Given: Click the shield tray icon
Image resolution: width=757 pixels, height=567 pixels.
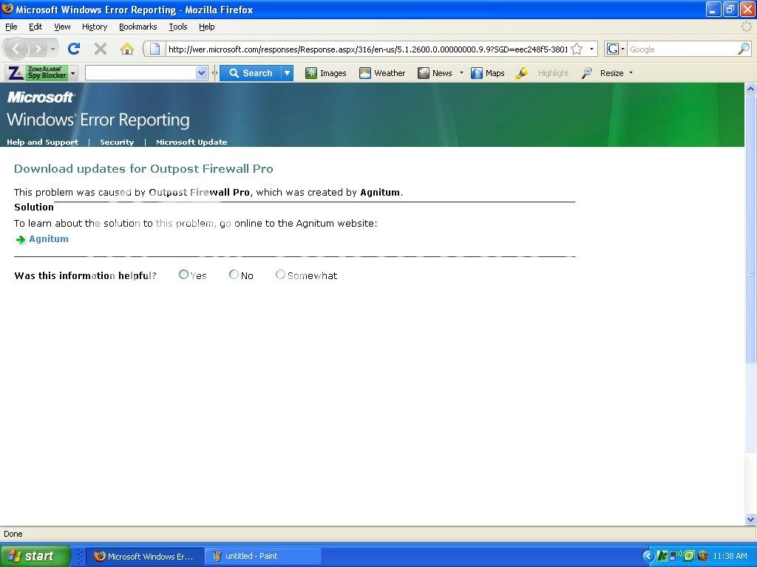Looking at the screenshot, I should pos(702,556).
